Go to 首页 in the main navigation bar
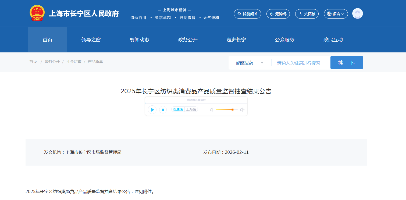The width and height of the screenshot is (406, 200). pos(48,40)
